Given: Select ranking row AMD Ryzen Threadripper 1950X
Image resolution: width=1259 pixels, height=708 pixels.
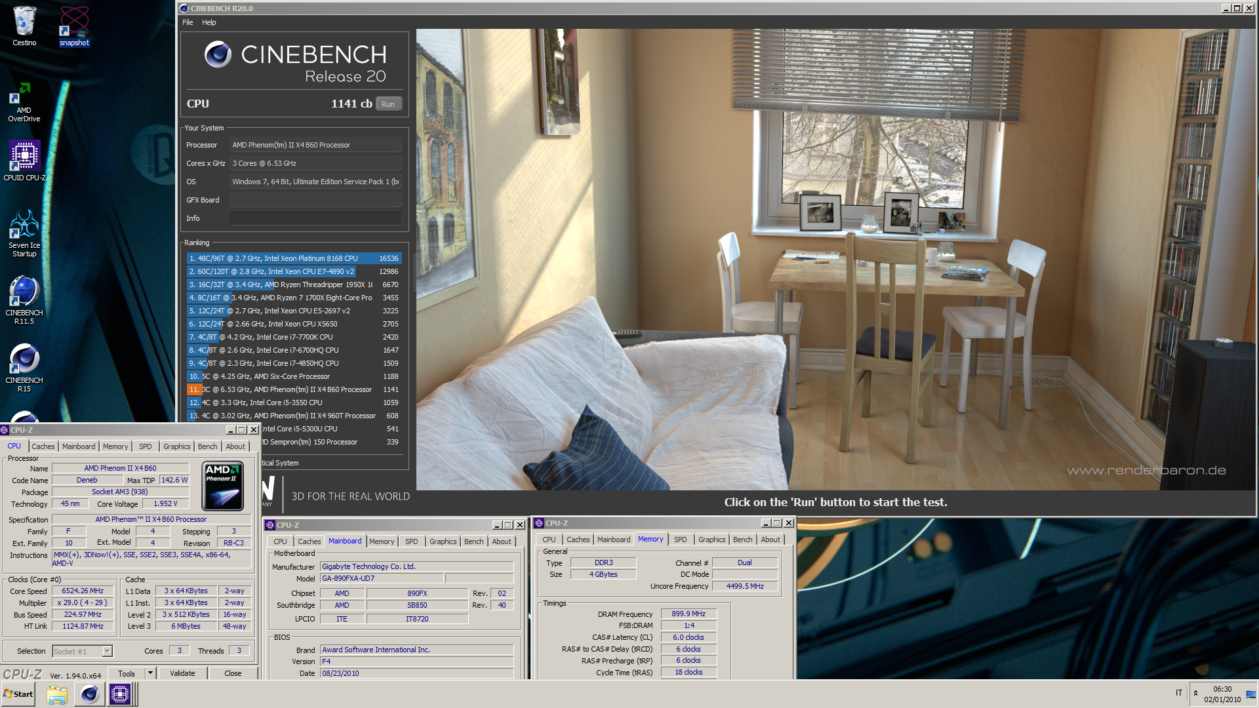Looking at the screenshot, I should (x=294, y=285).
